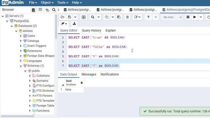Click the Browser panel horizontal scrollbar

pos(17,116)
